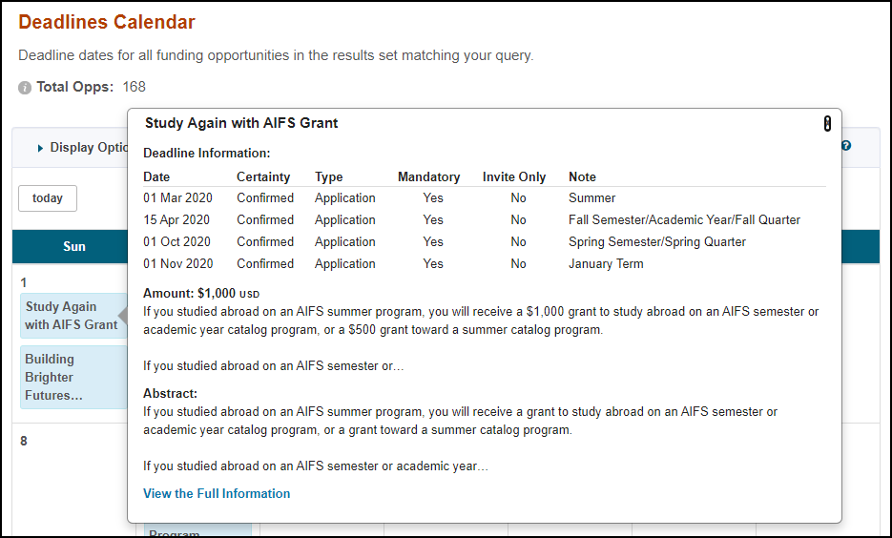This screenshot has height=538, width=892.
Task: Click the Date column header in popup
Action: (x=156, y=176)
